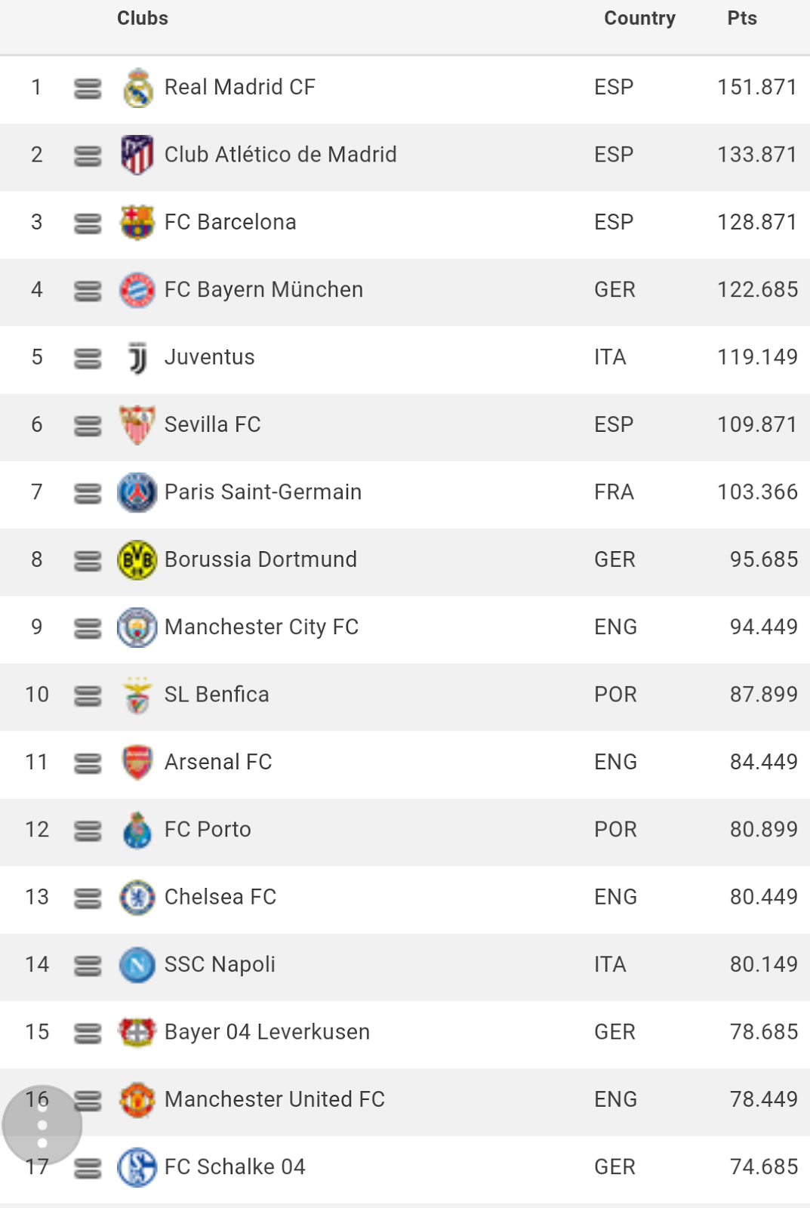
Task: Open Bayer 04 Leverkusen club page
Action: tap(267, 1031)
